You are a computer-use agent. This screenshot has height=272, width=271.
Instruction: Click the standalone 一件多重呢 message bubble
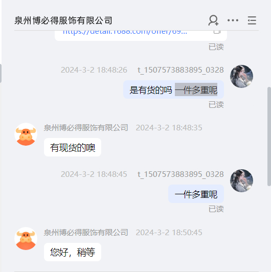click(196, 194)
